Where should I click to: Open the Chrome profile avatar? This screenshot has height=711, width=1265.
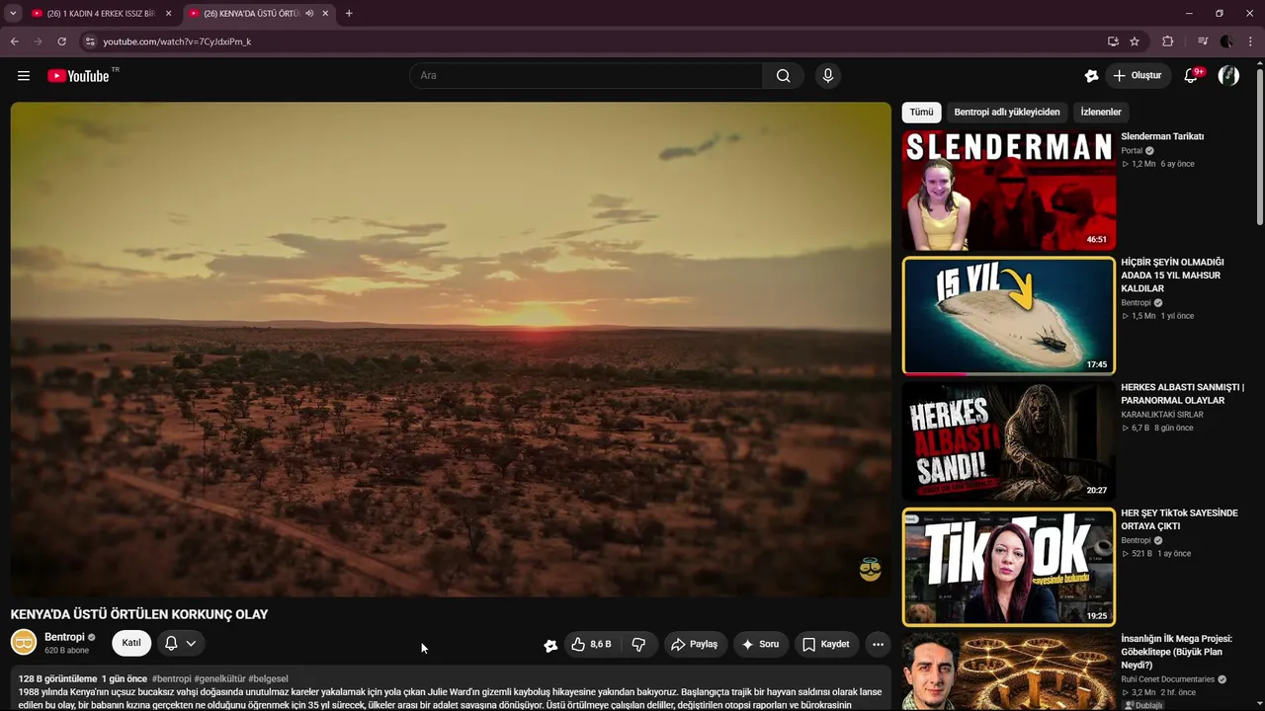tap(1226, 41)
